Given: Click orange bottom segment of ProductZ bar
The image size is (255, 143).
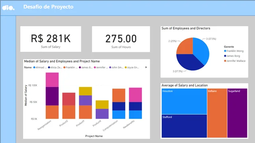Looking at the screenshot, I should [x=69, y=112].
